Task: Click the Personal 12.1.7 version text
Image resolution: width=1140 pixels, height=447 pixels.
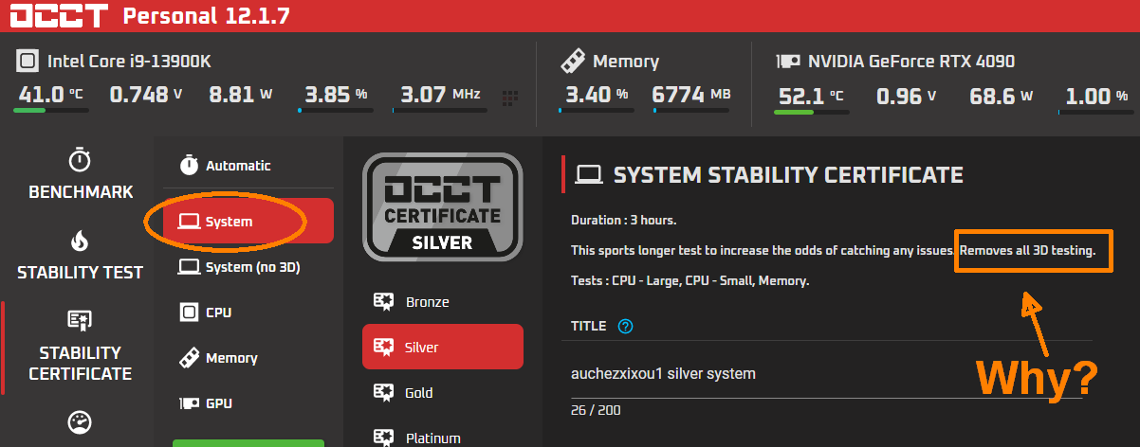Action: (207, 16)
